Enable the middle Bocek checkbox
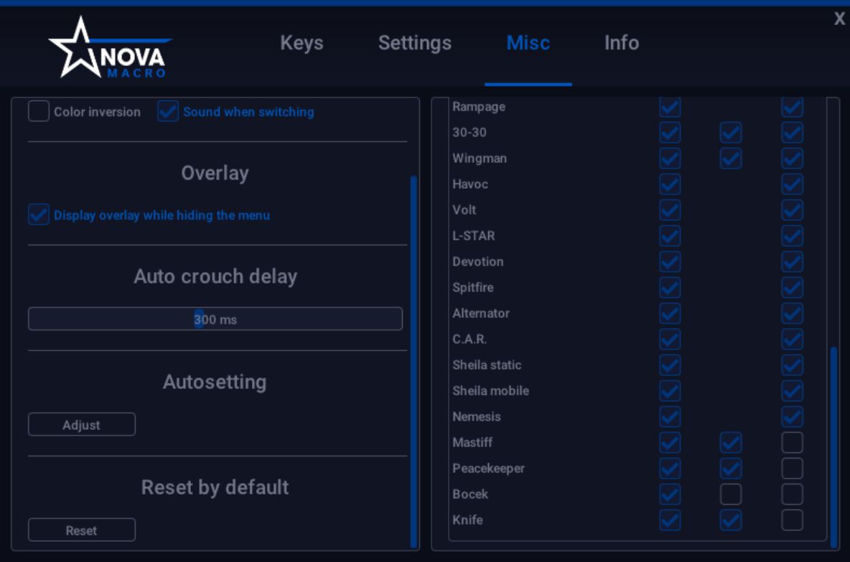The image size is (850, 562). coord(731,495)
